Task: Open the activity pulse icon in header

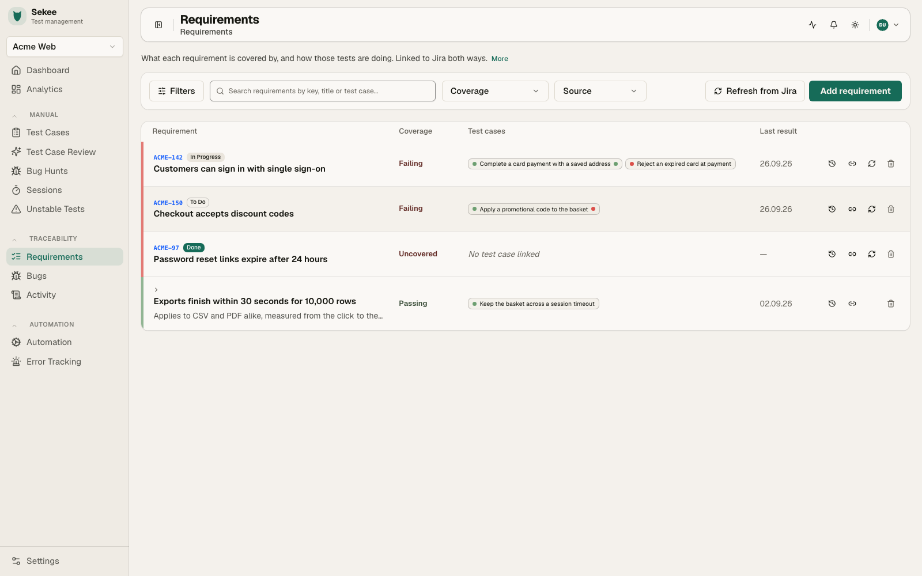Action: [x=813, y=25]
